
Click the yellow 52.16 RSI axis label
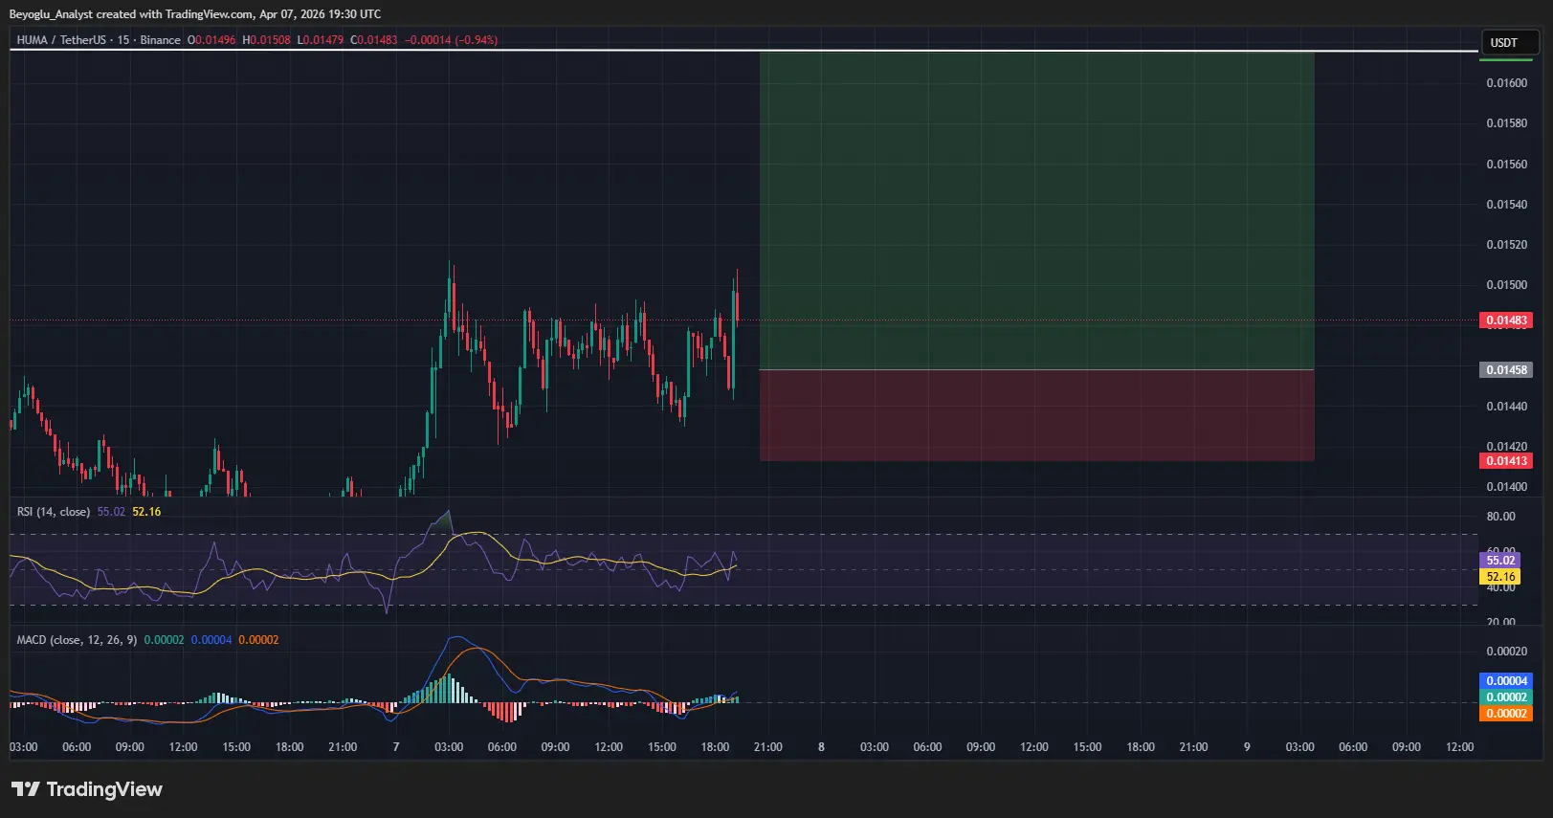pyautogui.click(x=1499, y=577)
